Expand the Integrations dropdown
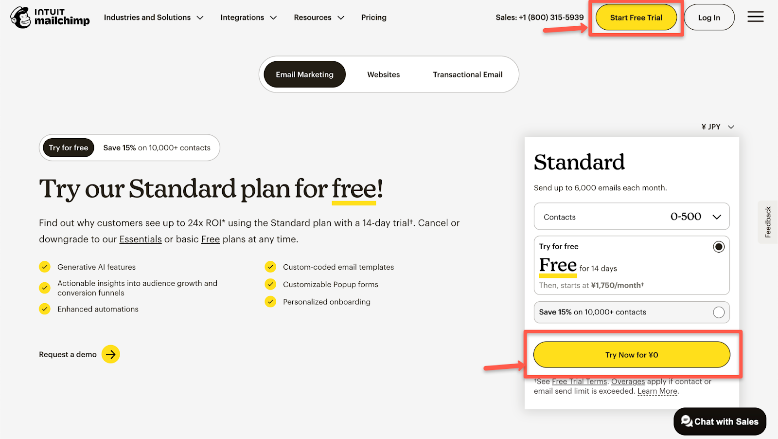This screenshot has width=778, height=439. click(248, 18)
